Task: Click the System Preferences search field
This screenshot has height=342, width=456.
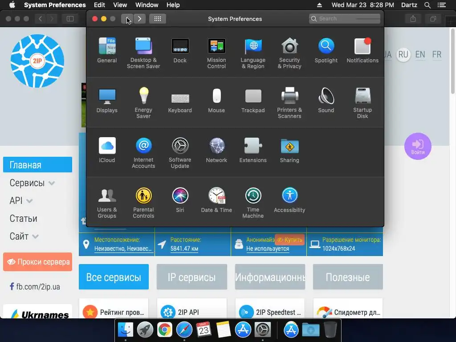Action: [345, 19]
